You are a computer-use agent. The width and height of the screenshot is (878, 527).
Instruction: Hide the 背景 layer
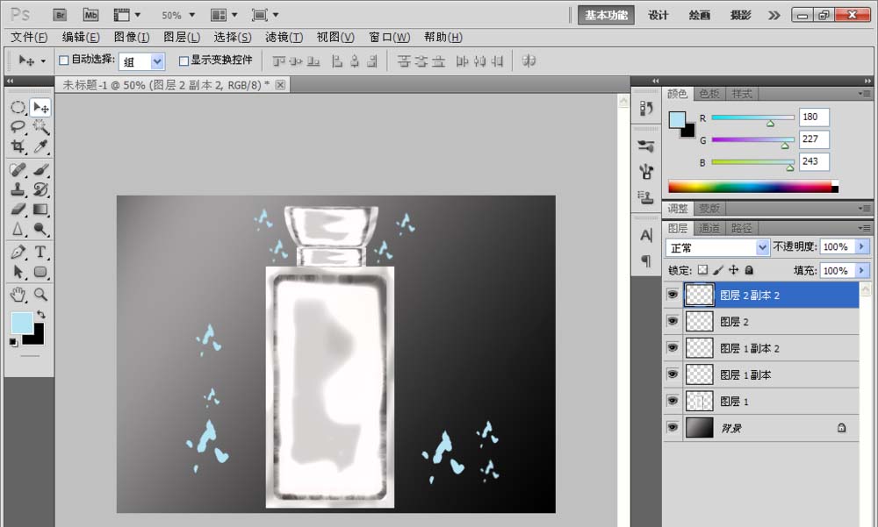(673, 427)
